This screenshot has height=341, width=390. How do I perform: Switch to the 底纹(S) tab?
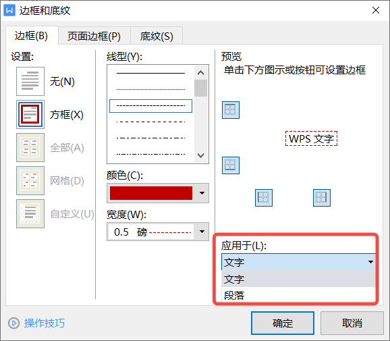click(157, 36)
